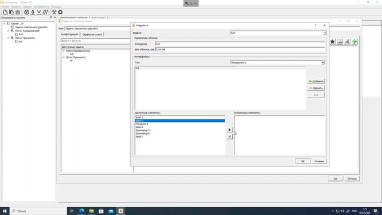Launch Microsoft Edge from taskbar
This screenshot has width=382, height=215.
[x=82, y=211]
